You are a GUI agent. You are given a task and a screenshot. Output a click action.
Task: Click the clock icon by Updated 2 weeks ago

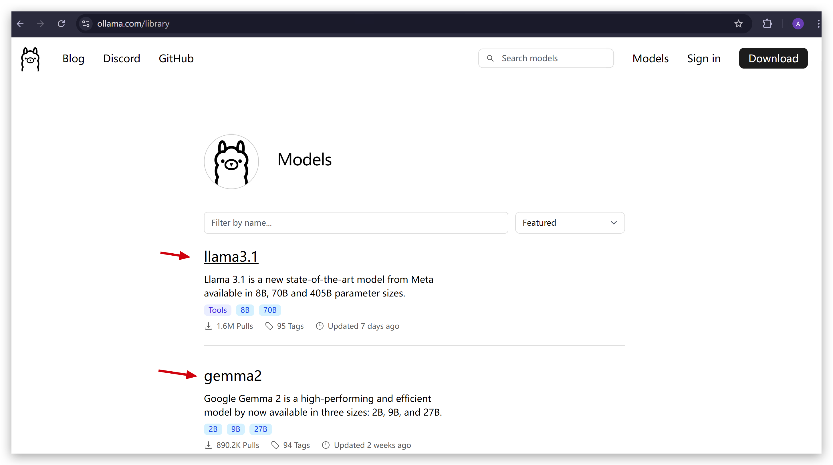click(x=326, y=445)
